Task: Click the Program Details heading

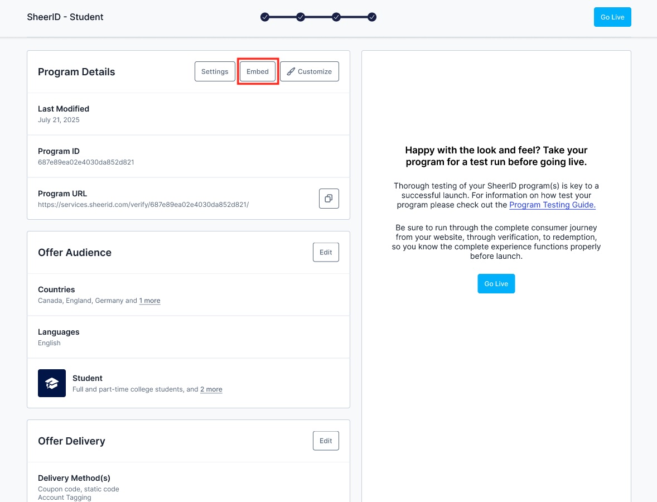Action: tap(76, 72)
